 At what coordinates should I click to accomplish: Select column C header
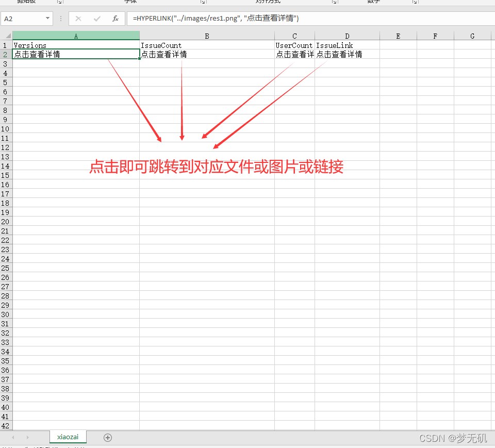[x=294, y=36]
